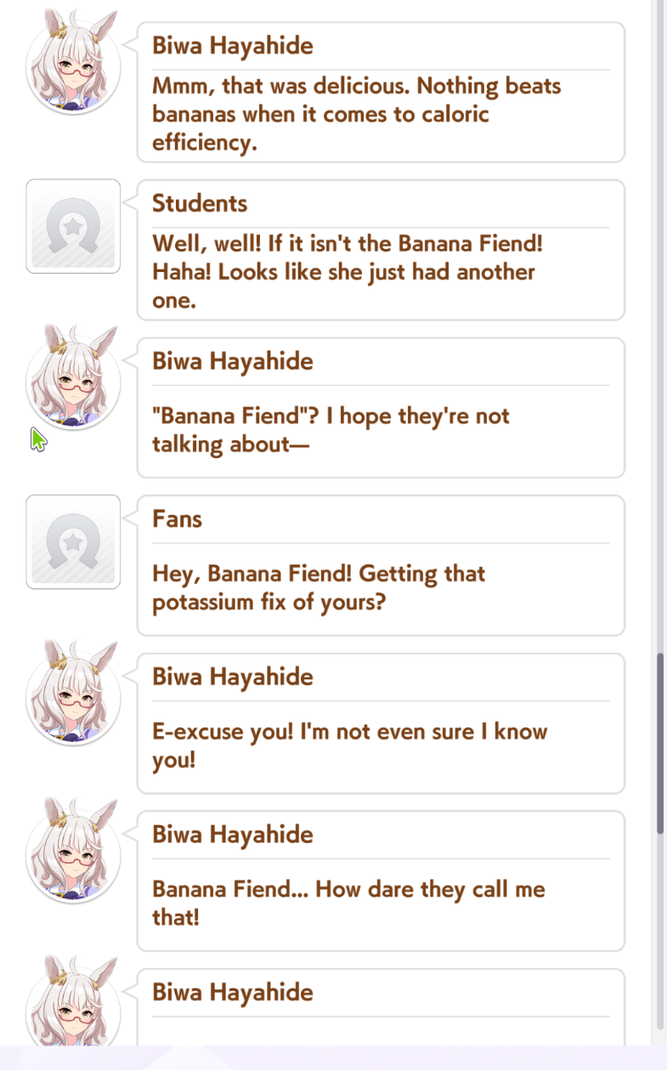
Task: Click the "E-excuse you!" dialogue text
Action: point(349,745)
